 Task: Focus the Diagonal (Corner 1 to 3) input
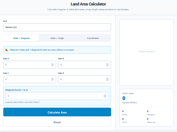pyautogui.click(x=57, y=96)
